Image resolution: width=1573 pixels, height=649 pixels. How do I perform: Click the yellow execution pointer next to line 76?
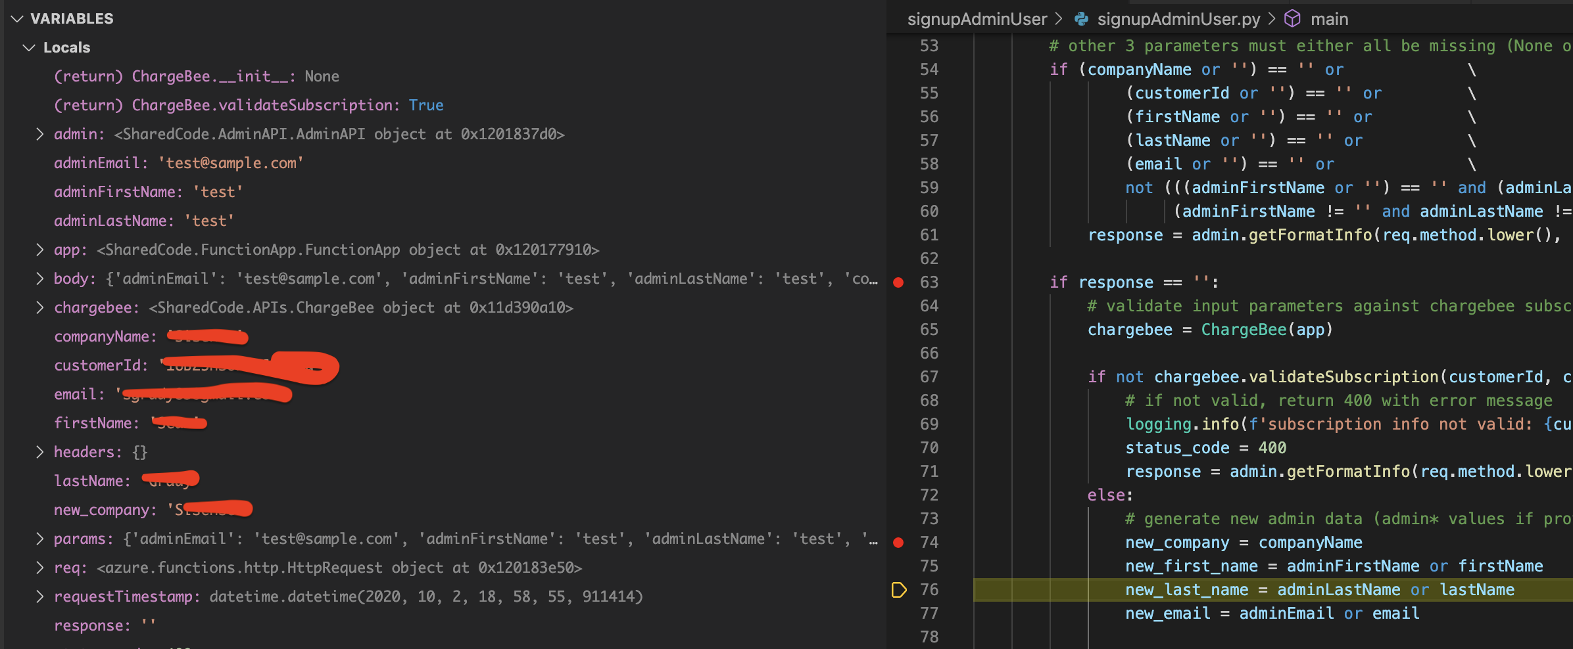pyautogui.click(x=899, y=590)
